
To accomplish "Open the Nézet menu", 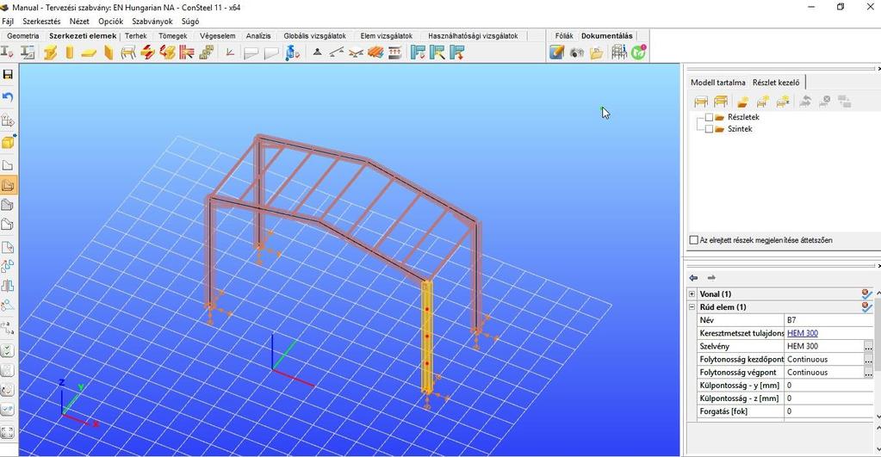I will click(79, 22).
